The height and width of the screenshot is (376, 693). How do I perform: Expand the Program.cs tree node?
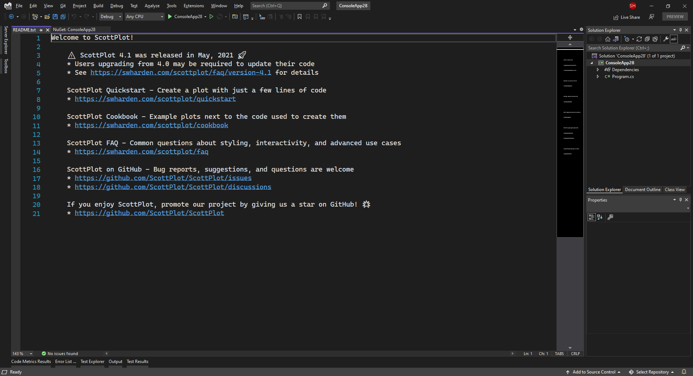pos(598,77)
